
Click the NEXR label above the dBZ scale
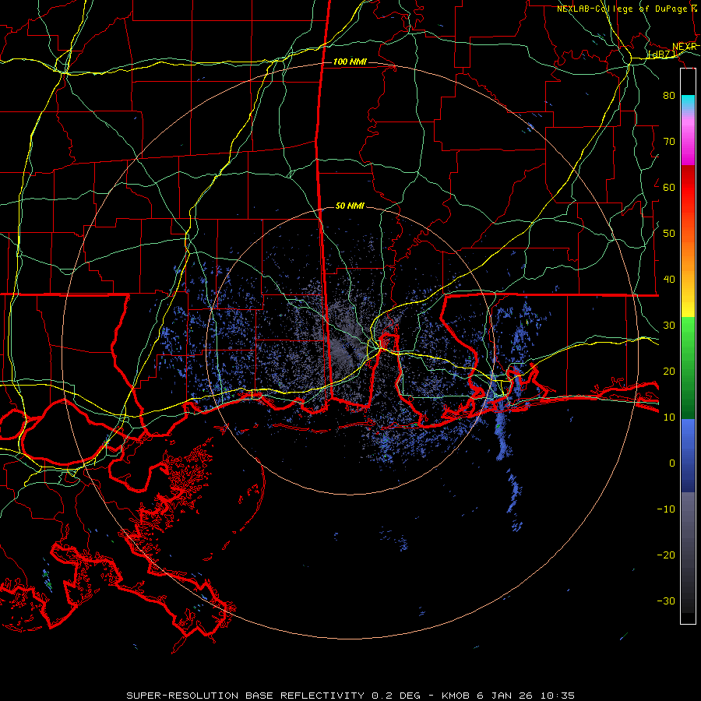tap(685, 47)
